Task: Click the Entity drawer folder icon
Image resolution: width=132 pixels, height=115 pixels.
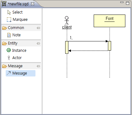Action: (4, 43)
